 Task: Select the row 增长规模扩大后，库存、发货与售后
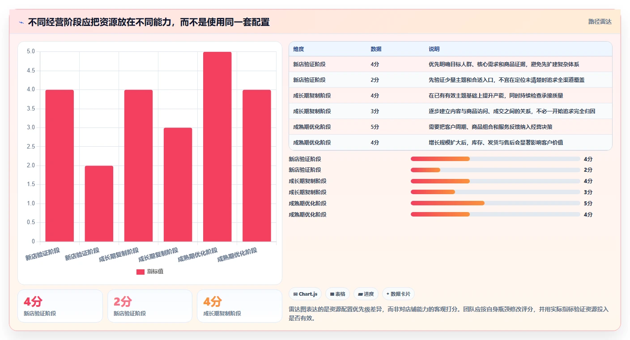(x=451, y=143)
